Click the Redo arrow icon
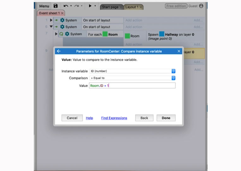Viewport: 241px width, 171px height. (x=76, y=6)
